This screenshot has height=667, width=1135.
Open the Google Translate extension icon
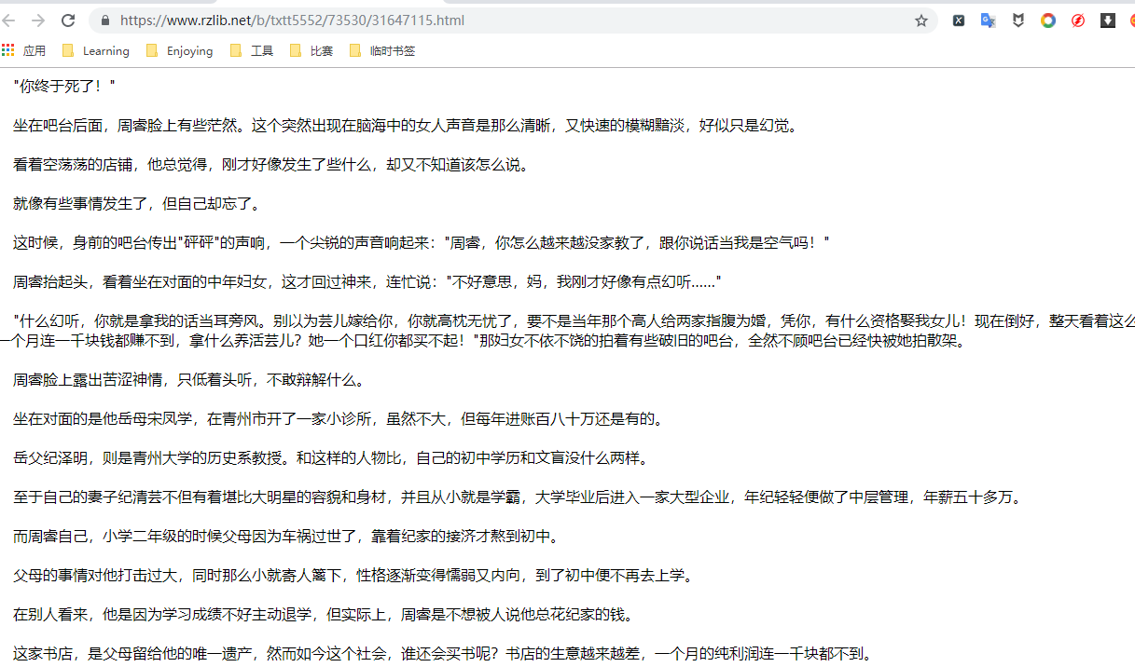(988, 20)
